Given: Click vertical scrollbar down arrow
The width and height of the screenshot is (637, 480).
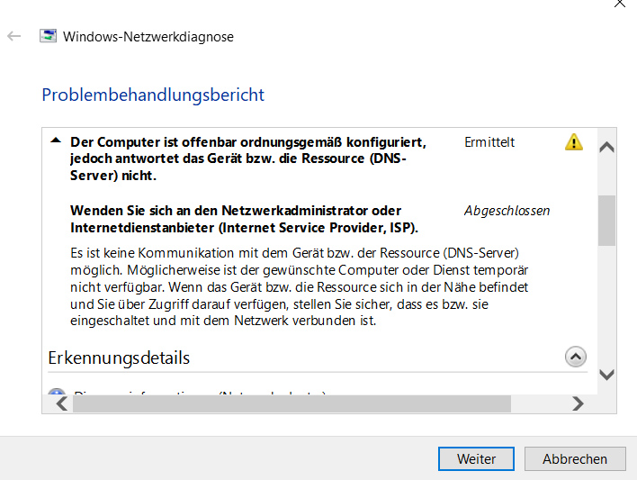Looking at the screenshot, I should coord(606,375).
